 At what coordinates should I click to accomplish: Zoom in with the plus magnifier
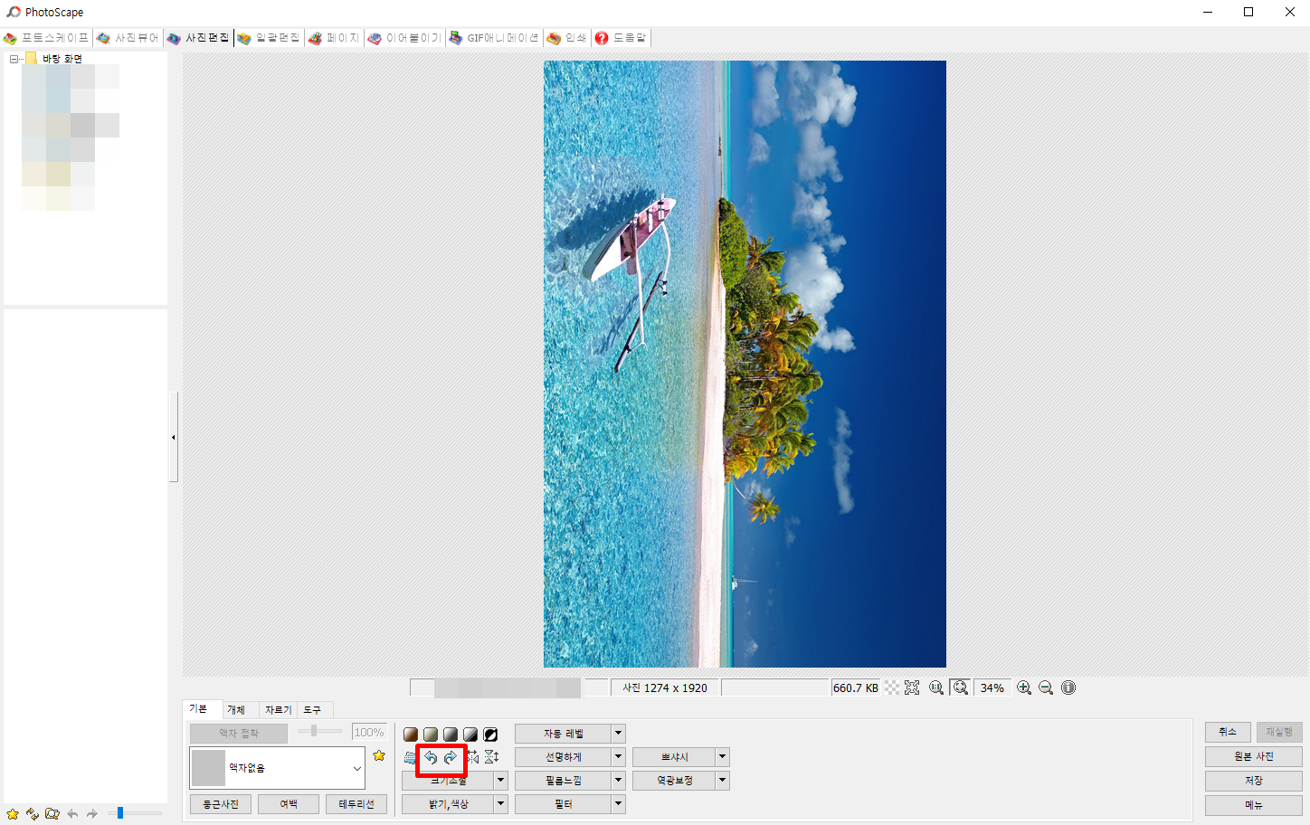click(1024, 687)
